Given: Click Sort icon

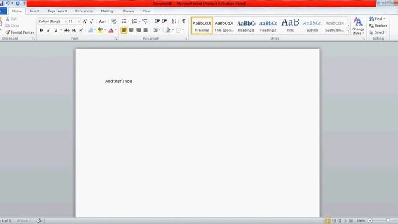Looking at the screenshot, I should coord(174,21).
